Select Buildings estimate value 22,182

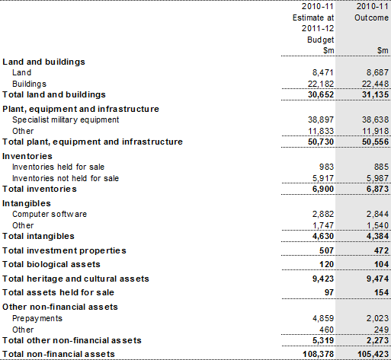[321, 84]
